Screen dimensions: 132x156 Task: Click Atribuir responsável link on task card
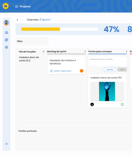point(63,71)
